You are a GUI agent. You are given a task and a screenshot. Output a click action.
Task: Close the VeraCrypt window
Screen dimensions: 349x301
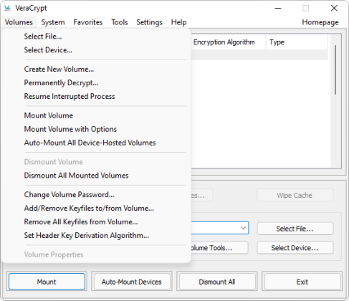coord(334,8)
